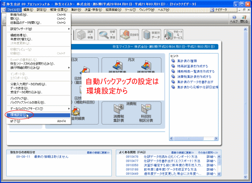Image resolution: width=252 pixels, height=183 pixels.
Task: Expand データバックアップサービス(T) submenu
Action: (39, 109)
